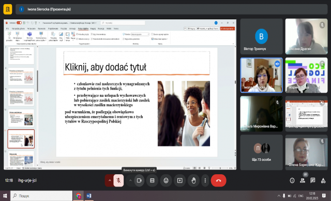This screenshot has width=331, height=201.
Task: Adjust PowerPoint zoom slider in status bar
Action: pos(220,168)
